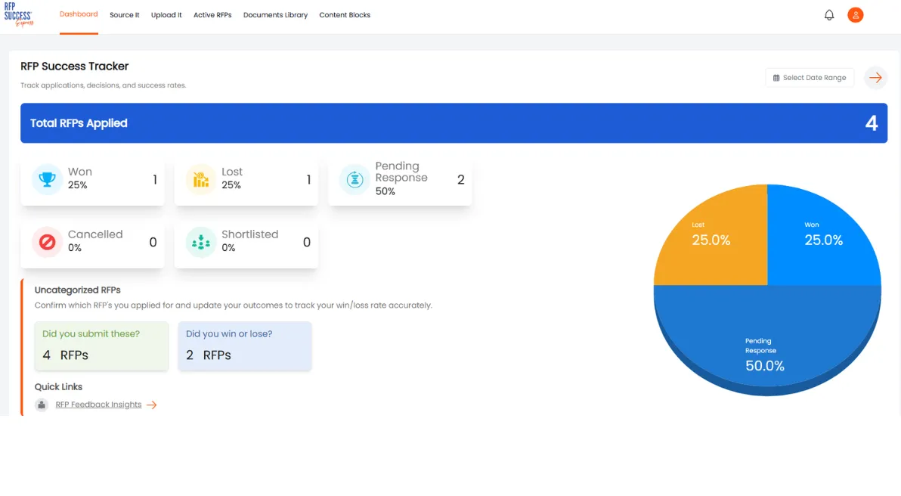Open the notifications bell

pos(828,15)
